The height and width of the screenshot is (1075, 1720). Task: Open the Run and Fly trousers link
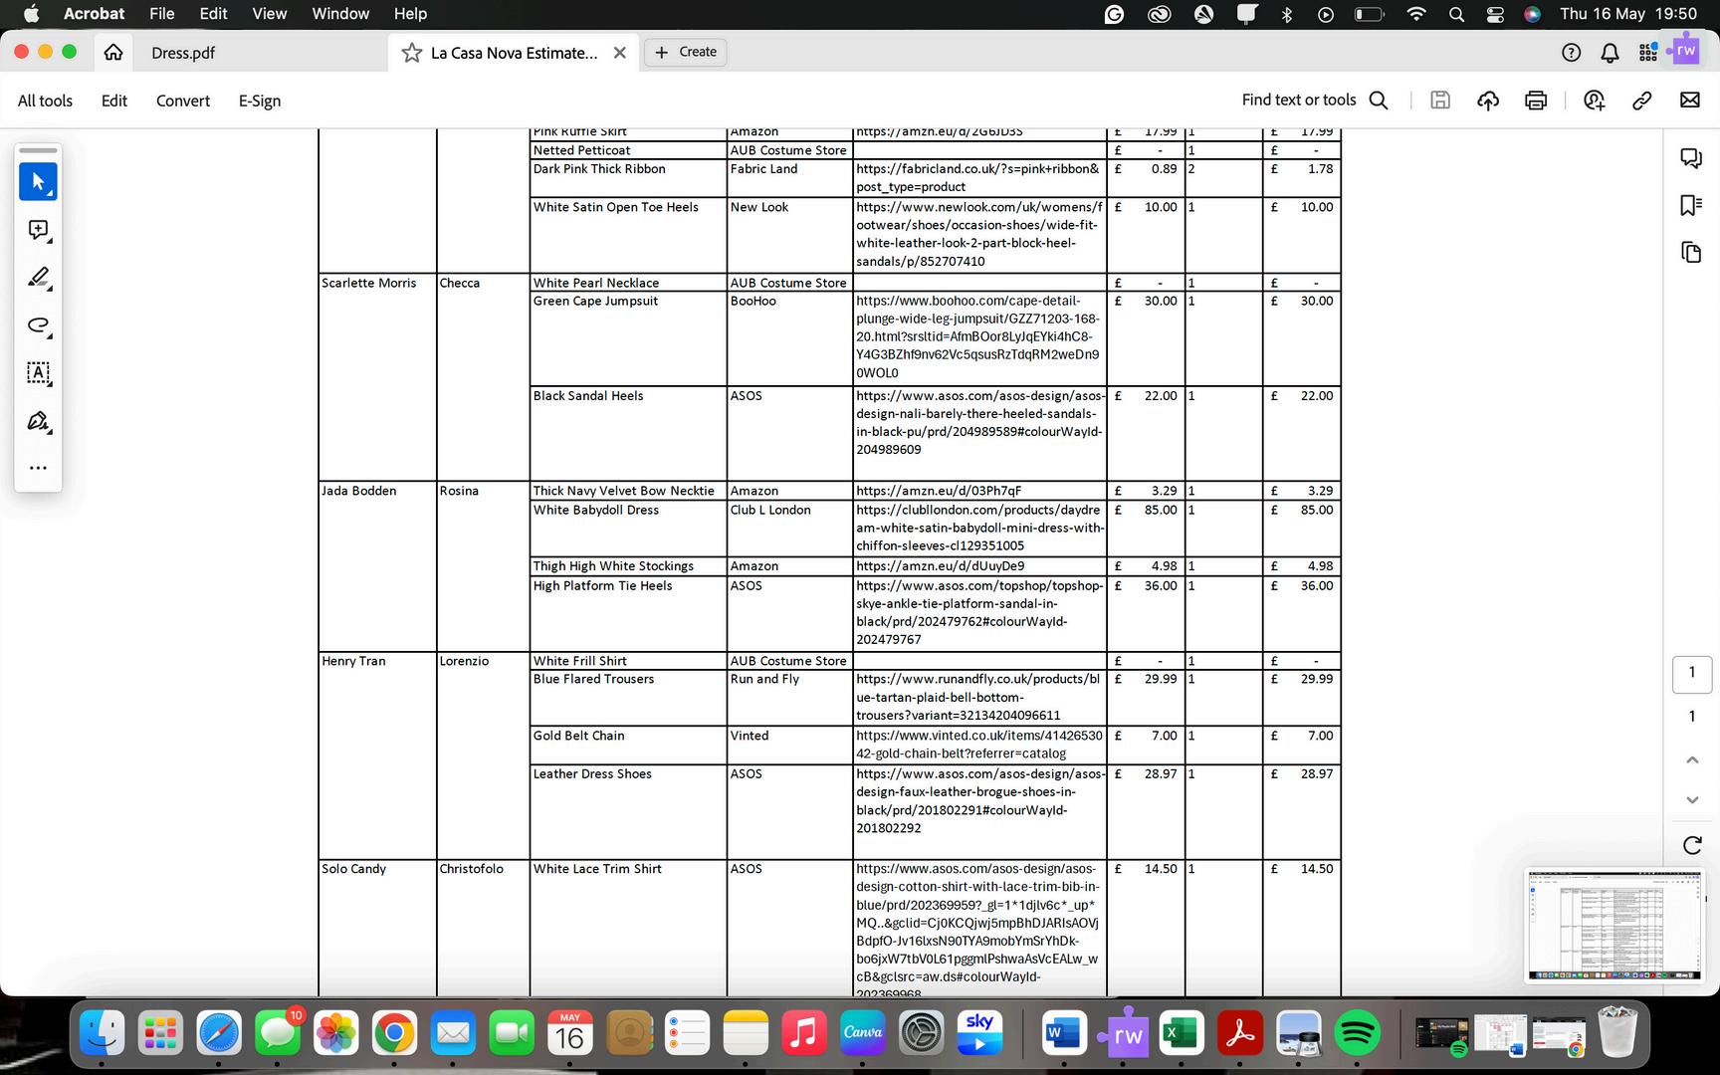[x=978, y=697]
